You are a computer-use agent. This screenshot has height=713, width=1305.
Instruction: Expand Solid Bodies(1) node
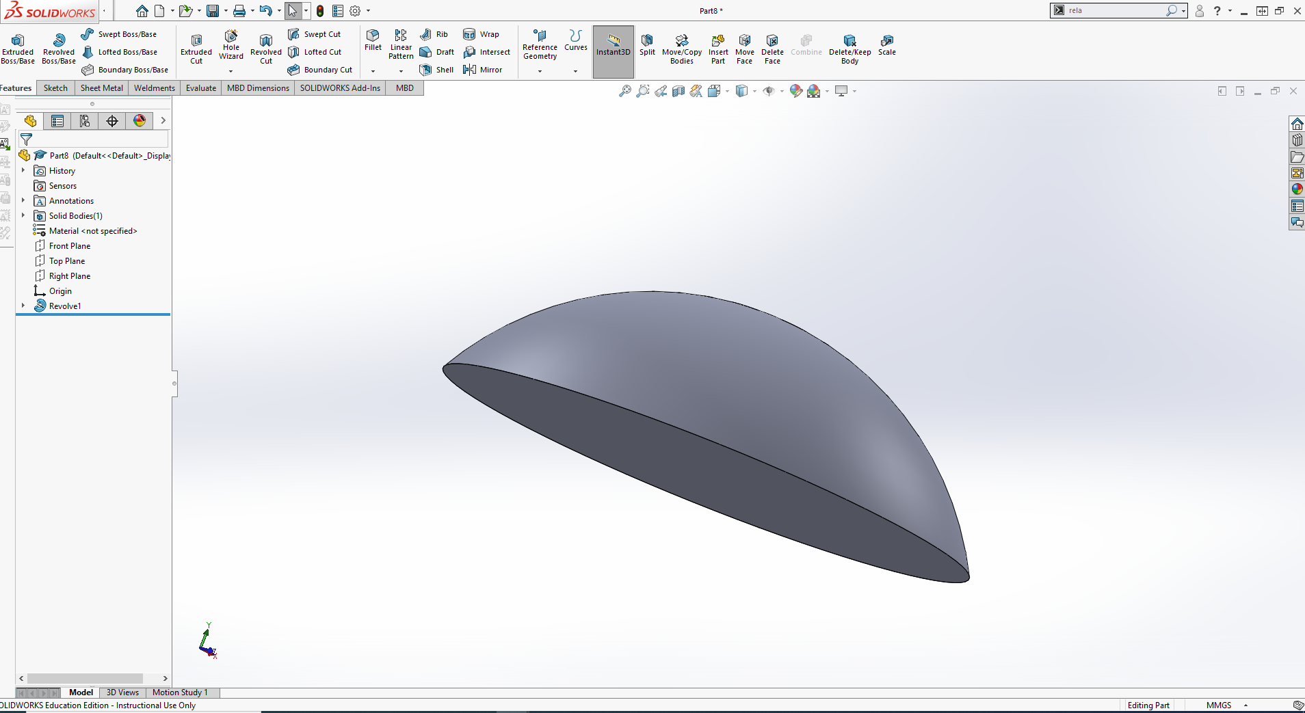click(x=23, y=215)
